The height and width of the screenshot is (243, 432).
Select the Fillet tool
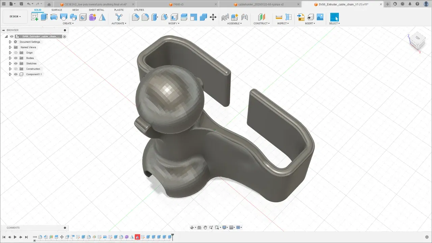tap(145, 17)
